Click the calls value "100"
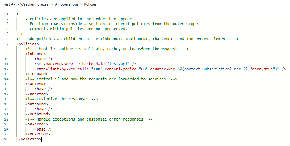 point(97,69)
